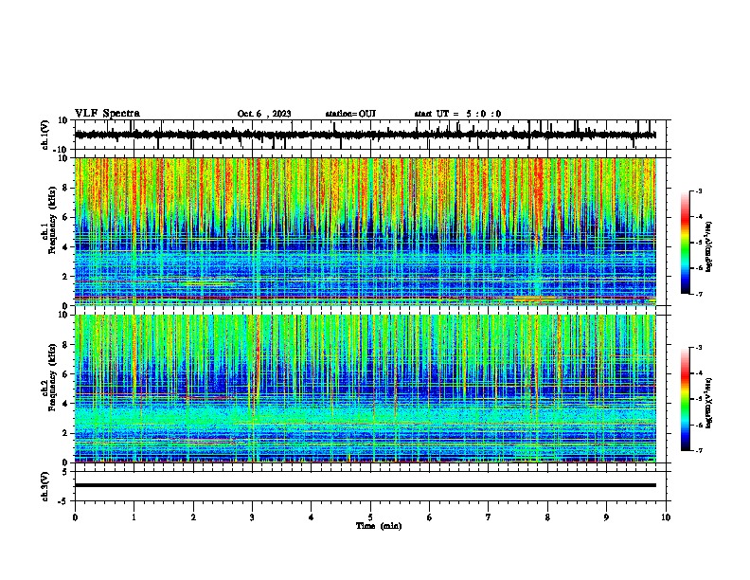
Task: Click the ch.1 colorbar "log(PSD)(V²/Hz)" label
Action: click(x=708, y=246)
